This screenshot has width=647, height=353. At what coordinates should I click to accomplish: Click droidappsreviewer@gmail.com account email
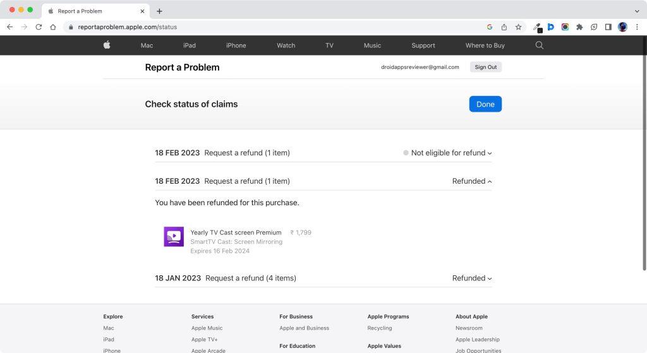pyautogui.click(x=420, y=67)
